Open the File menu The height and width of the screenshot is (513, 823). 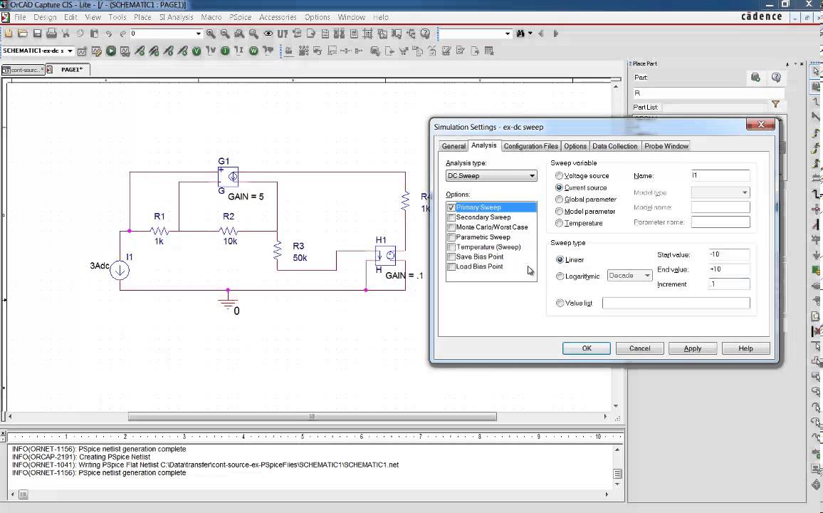[x=20, y=17]
